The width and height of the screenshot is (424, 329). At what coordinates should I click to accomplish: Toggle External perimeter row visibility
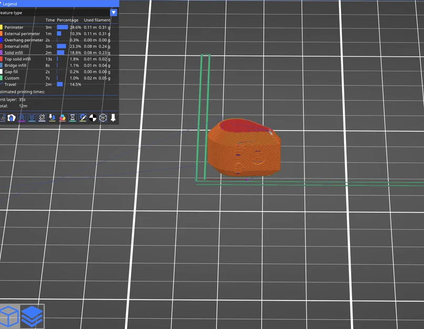tap(55, 34)
